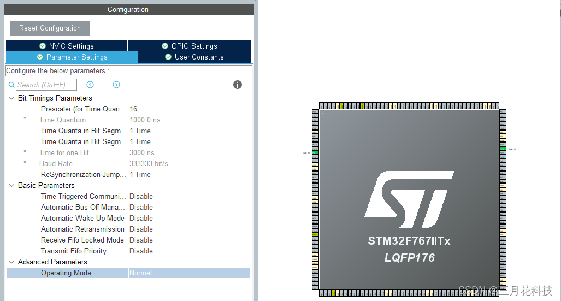Click the green check on GPIO Settings
The image size is (561, 301).
165,46
